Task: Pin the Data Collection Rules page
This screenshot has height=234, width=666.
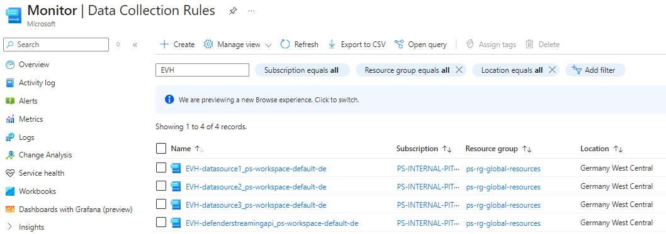Action: coord(233,11)
